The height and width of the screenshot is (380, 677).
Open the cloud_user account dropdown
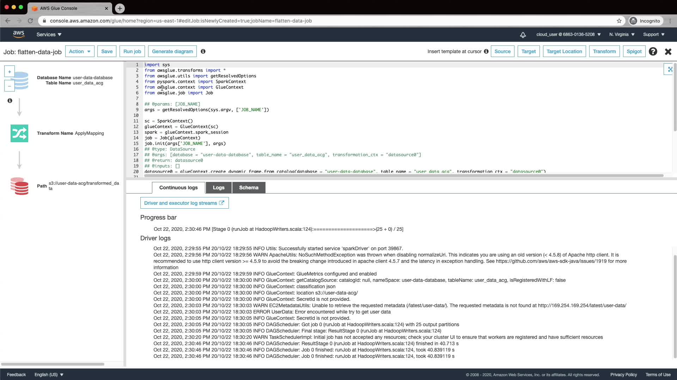click(x=568, y=34)
